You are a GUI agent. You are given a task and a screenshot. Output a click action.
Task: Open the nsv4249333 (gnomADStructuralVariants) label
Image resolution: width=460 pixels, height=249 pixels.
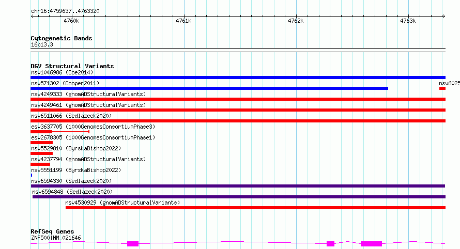[x=88, y=94]
